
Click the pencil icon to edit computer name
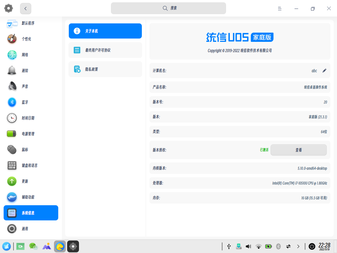tap(324, 70)
